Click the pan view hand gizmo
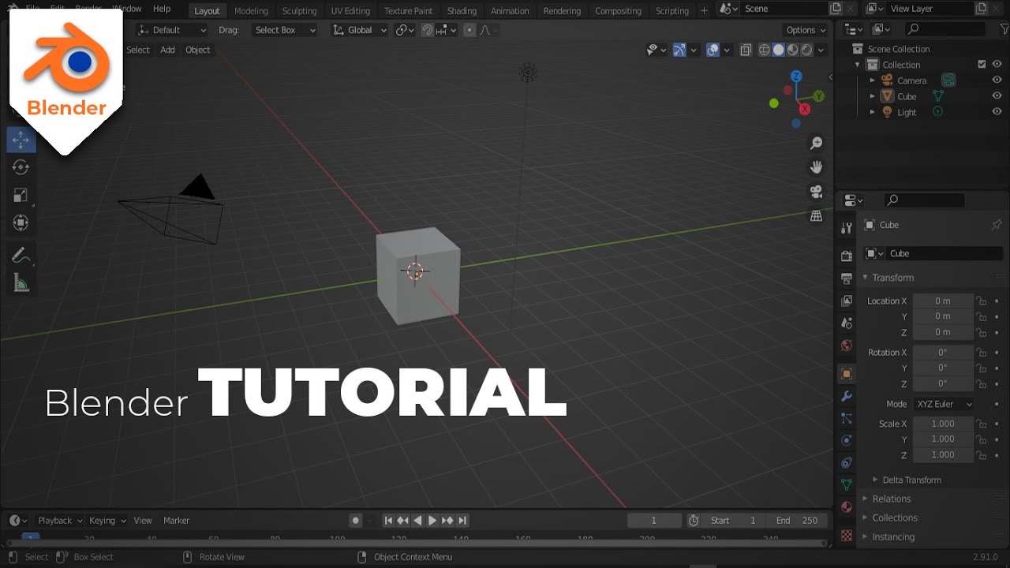The width and height of the screenshot is (1010, 568). tap(817, 167)
